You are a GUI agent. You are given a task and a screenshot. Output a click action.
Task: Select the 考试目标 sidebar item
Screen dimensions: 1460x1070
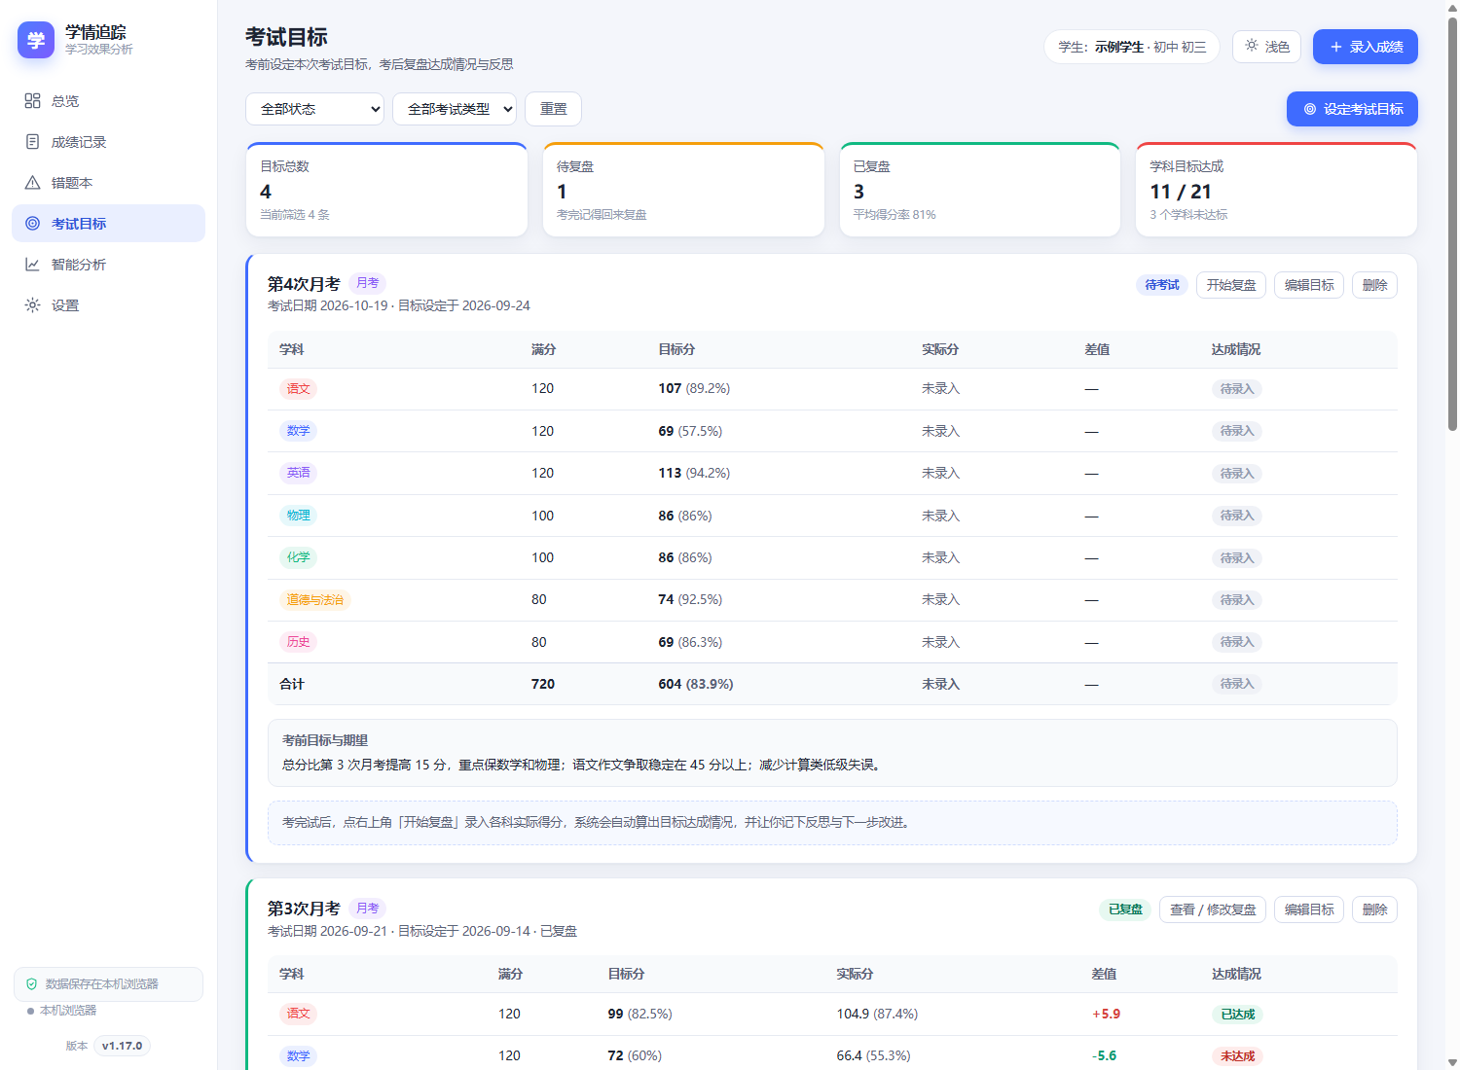[x=108, y=224]
